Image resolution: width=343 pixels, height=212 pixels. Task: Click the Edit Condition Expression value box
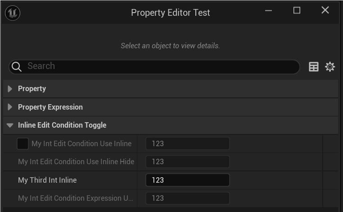(x=187, y=198)
